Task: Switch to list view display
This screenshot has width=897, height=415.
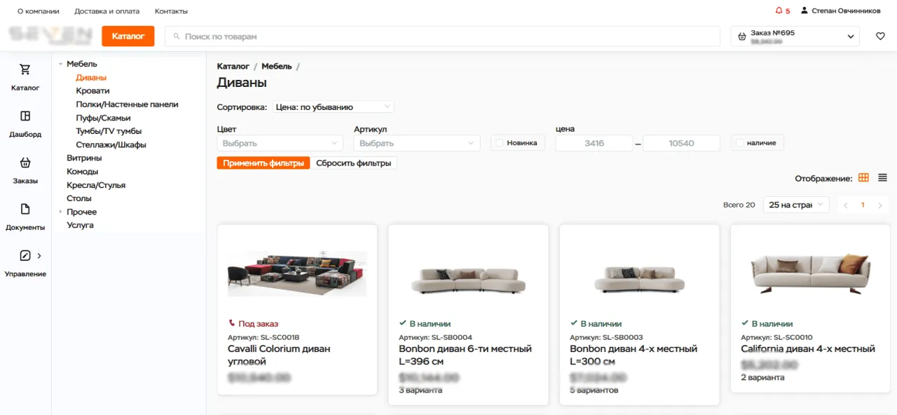Action: (x=882, y=178)
